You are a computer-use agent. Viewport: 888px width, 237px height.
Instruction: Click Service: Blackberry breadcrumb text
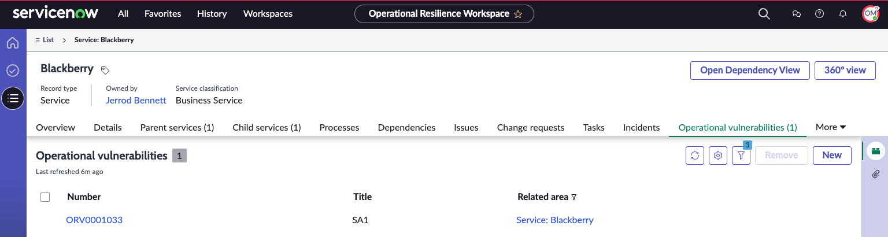point(104,40)
